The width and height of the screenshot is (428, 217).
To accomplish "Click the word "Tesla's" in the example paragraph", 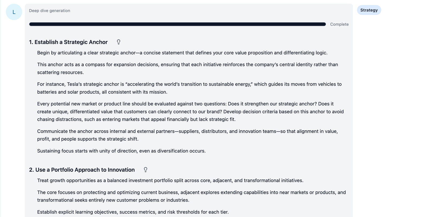I will tap(75, 84).
